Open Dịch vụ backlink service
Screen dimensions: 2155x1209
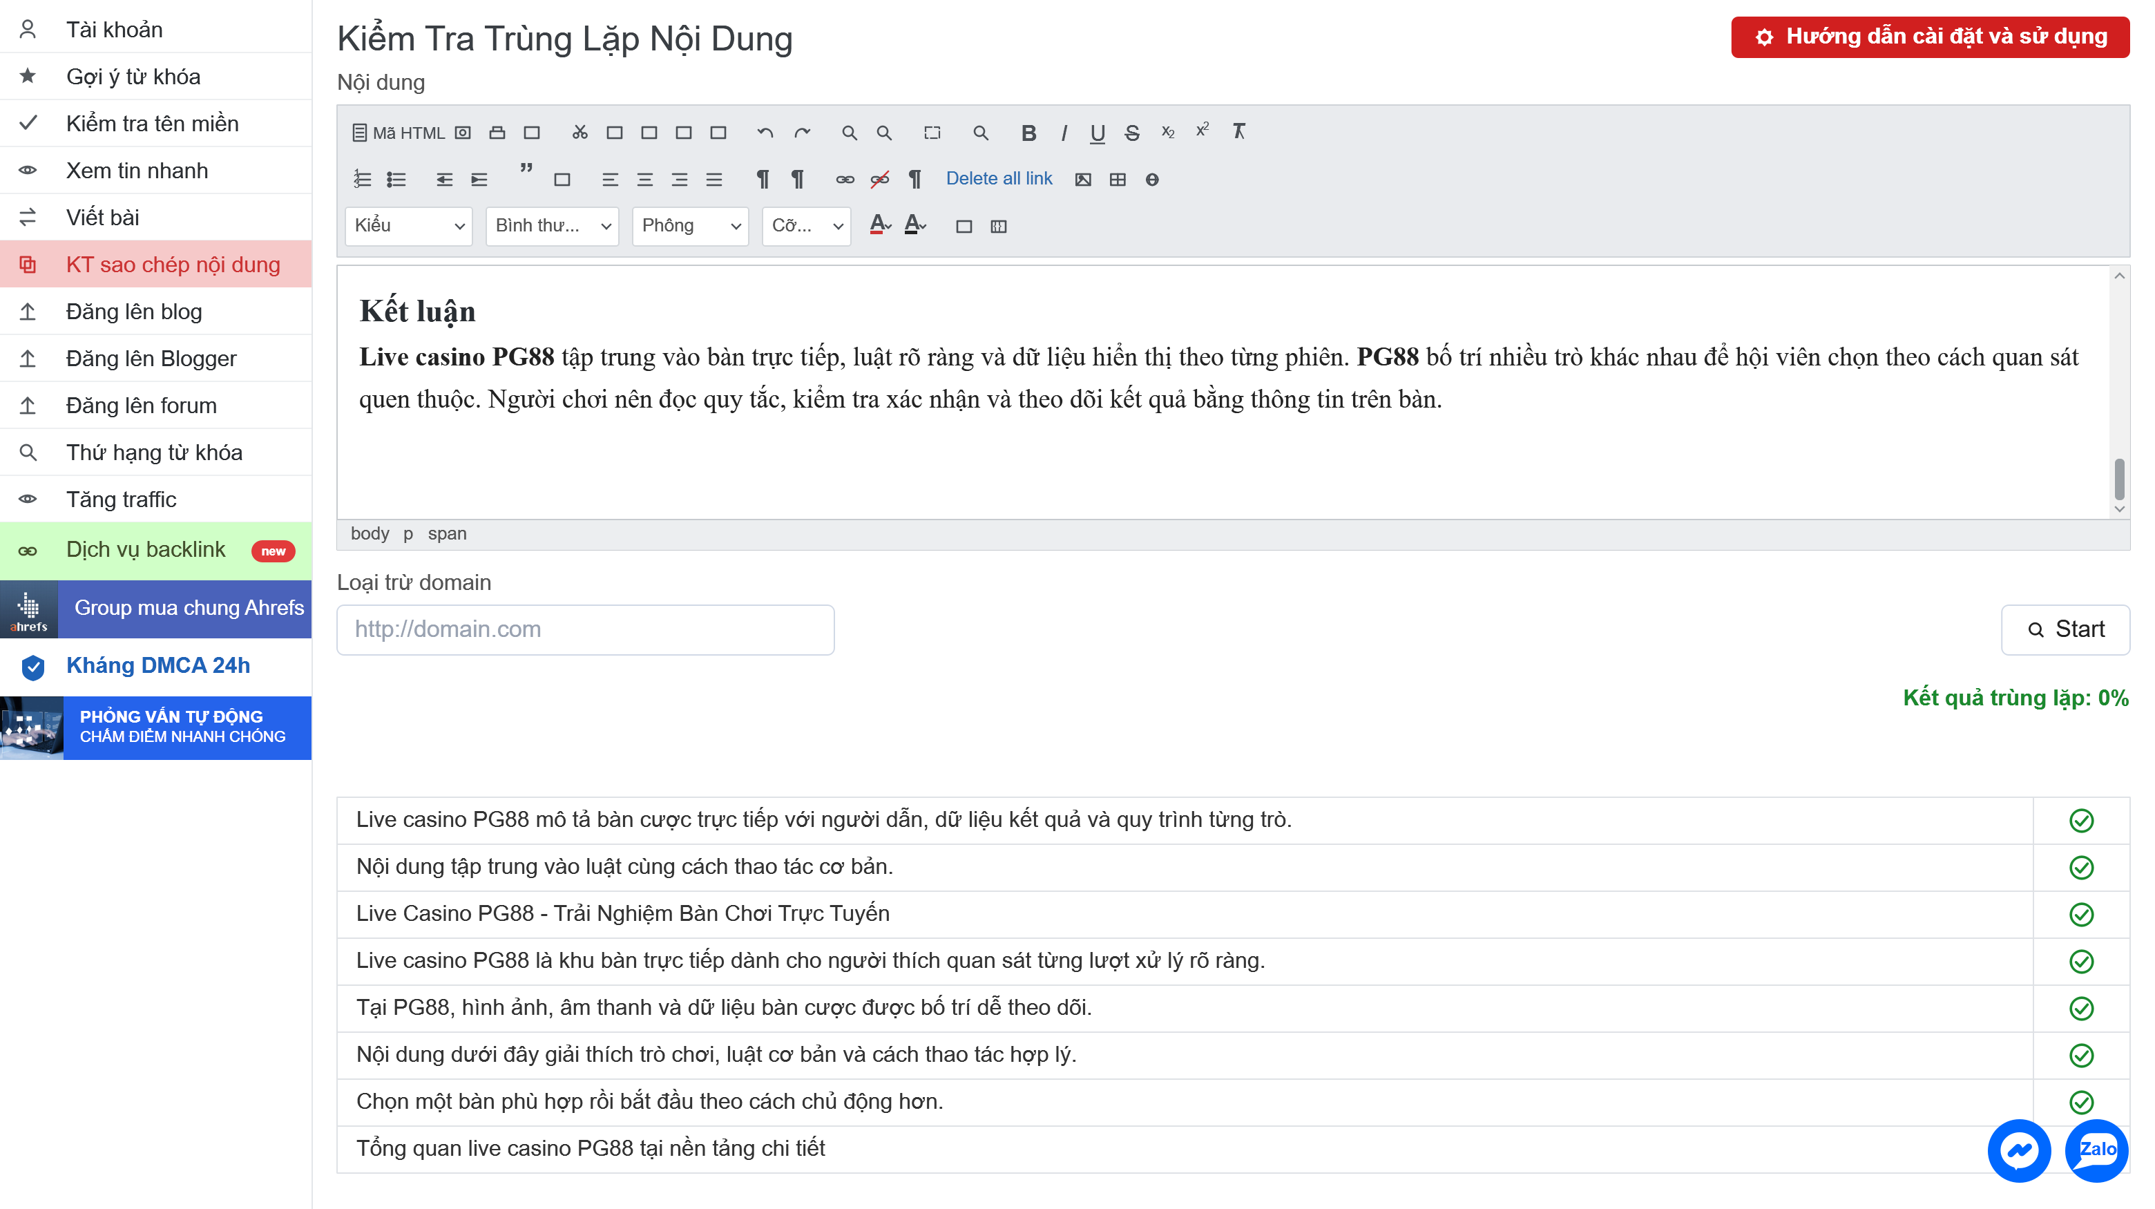point(155,550)
